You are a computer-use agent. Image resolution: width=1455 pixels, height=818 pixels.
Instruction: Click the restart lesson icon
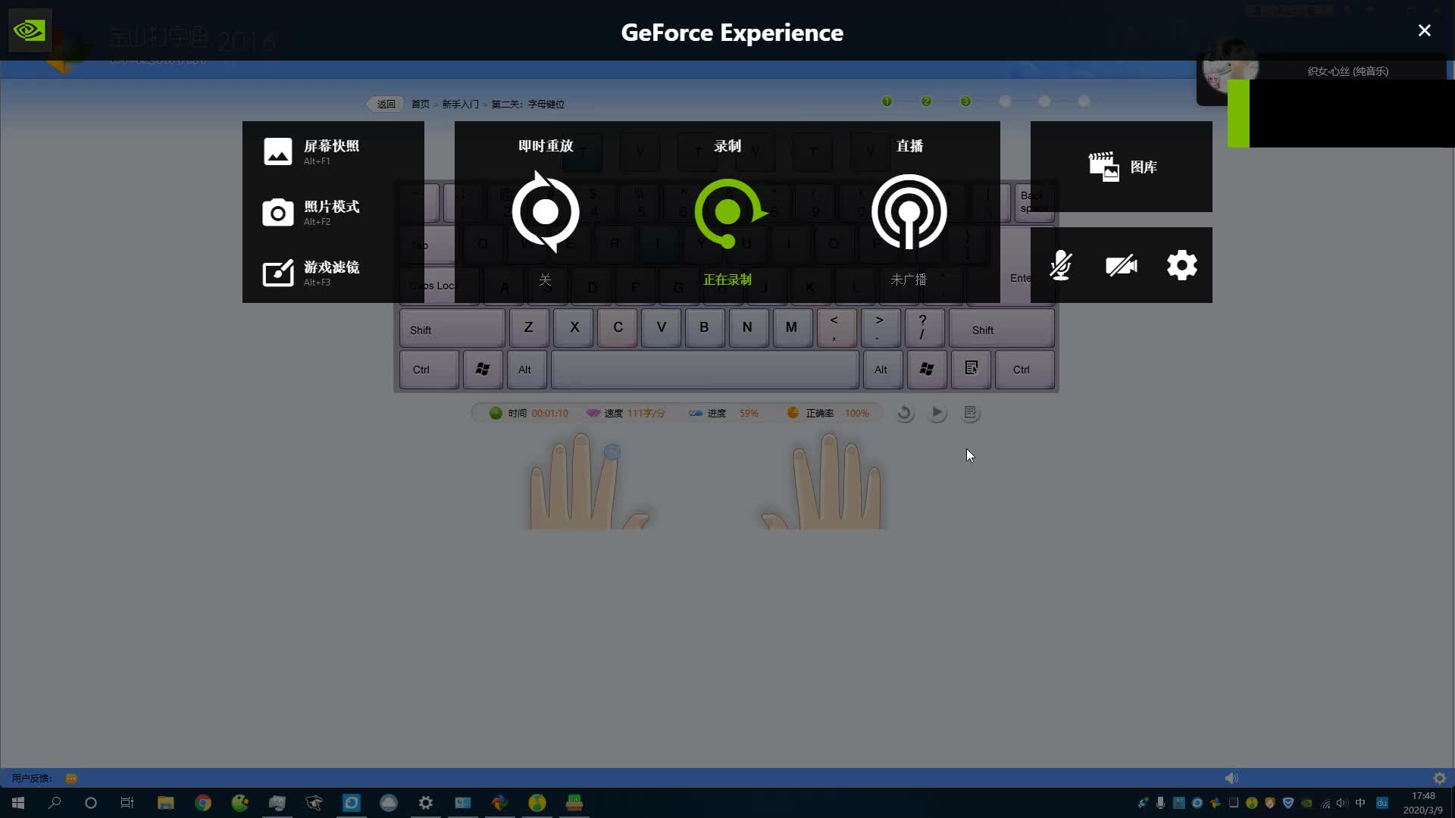(x=904, y=413)
